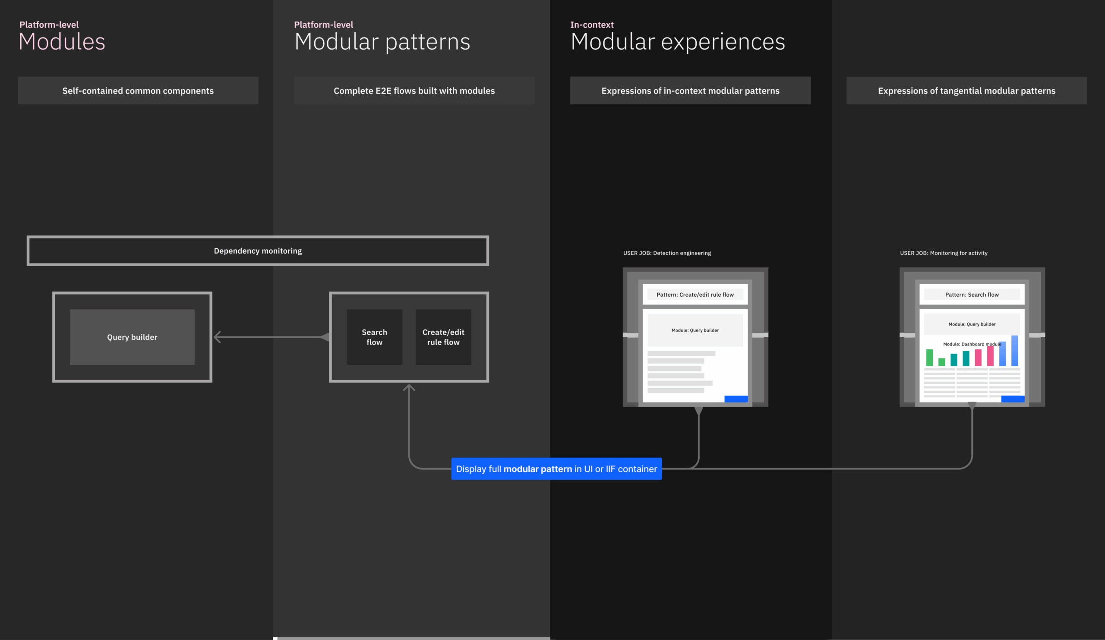Click Expressions of in-context modular patterns header
This screenshot has width=1105, height=640.
click(690, 91)
